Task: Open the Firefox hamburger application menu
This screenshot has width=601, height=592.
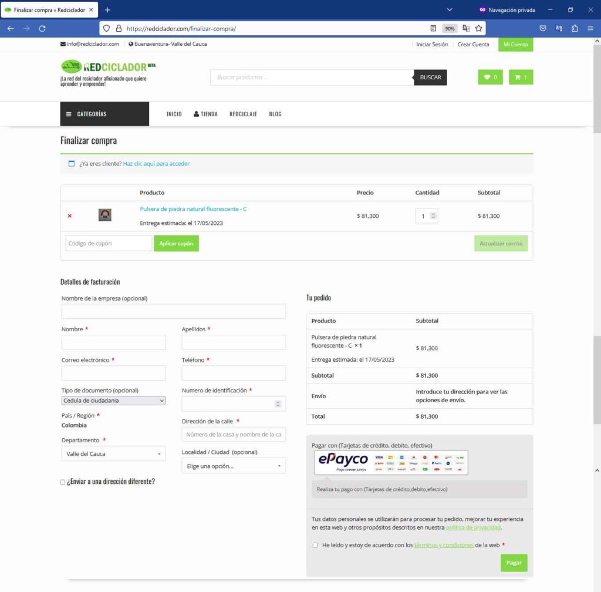Action: (590, 28)
